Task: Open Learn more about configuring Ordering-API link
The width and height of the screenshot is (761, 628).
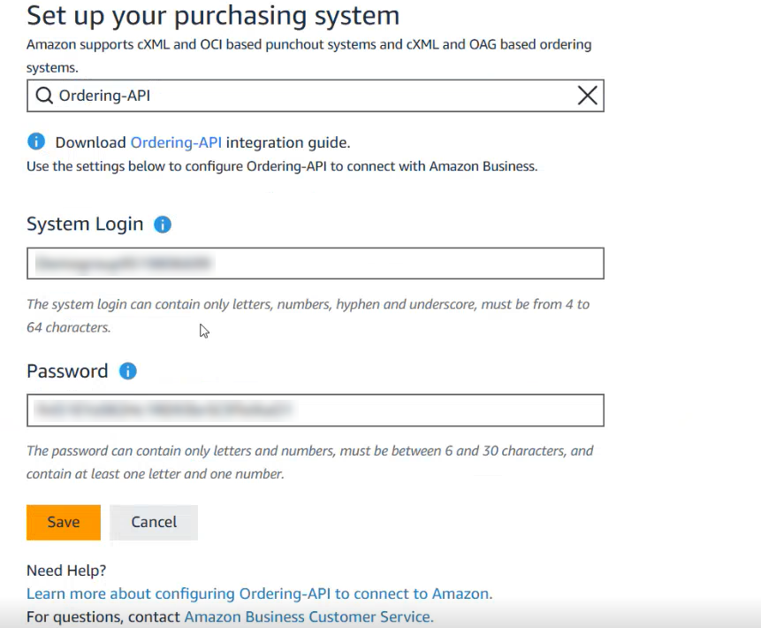Action: click(260, 594)
